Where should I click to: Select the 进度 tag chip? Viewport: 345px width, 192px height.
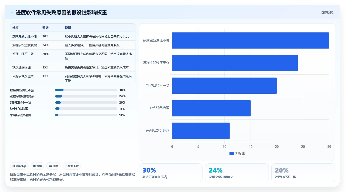[x=53, y=166]
